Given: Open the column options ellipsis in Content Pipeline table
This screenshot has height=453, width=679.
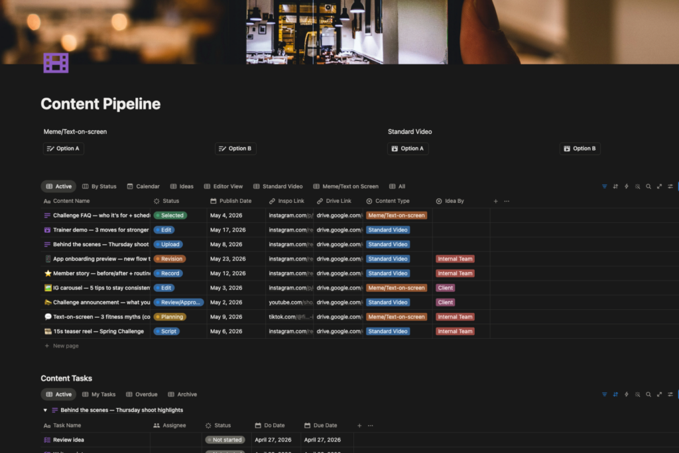Looking at the screenshot, I should coord(507,201).
